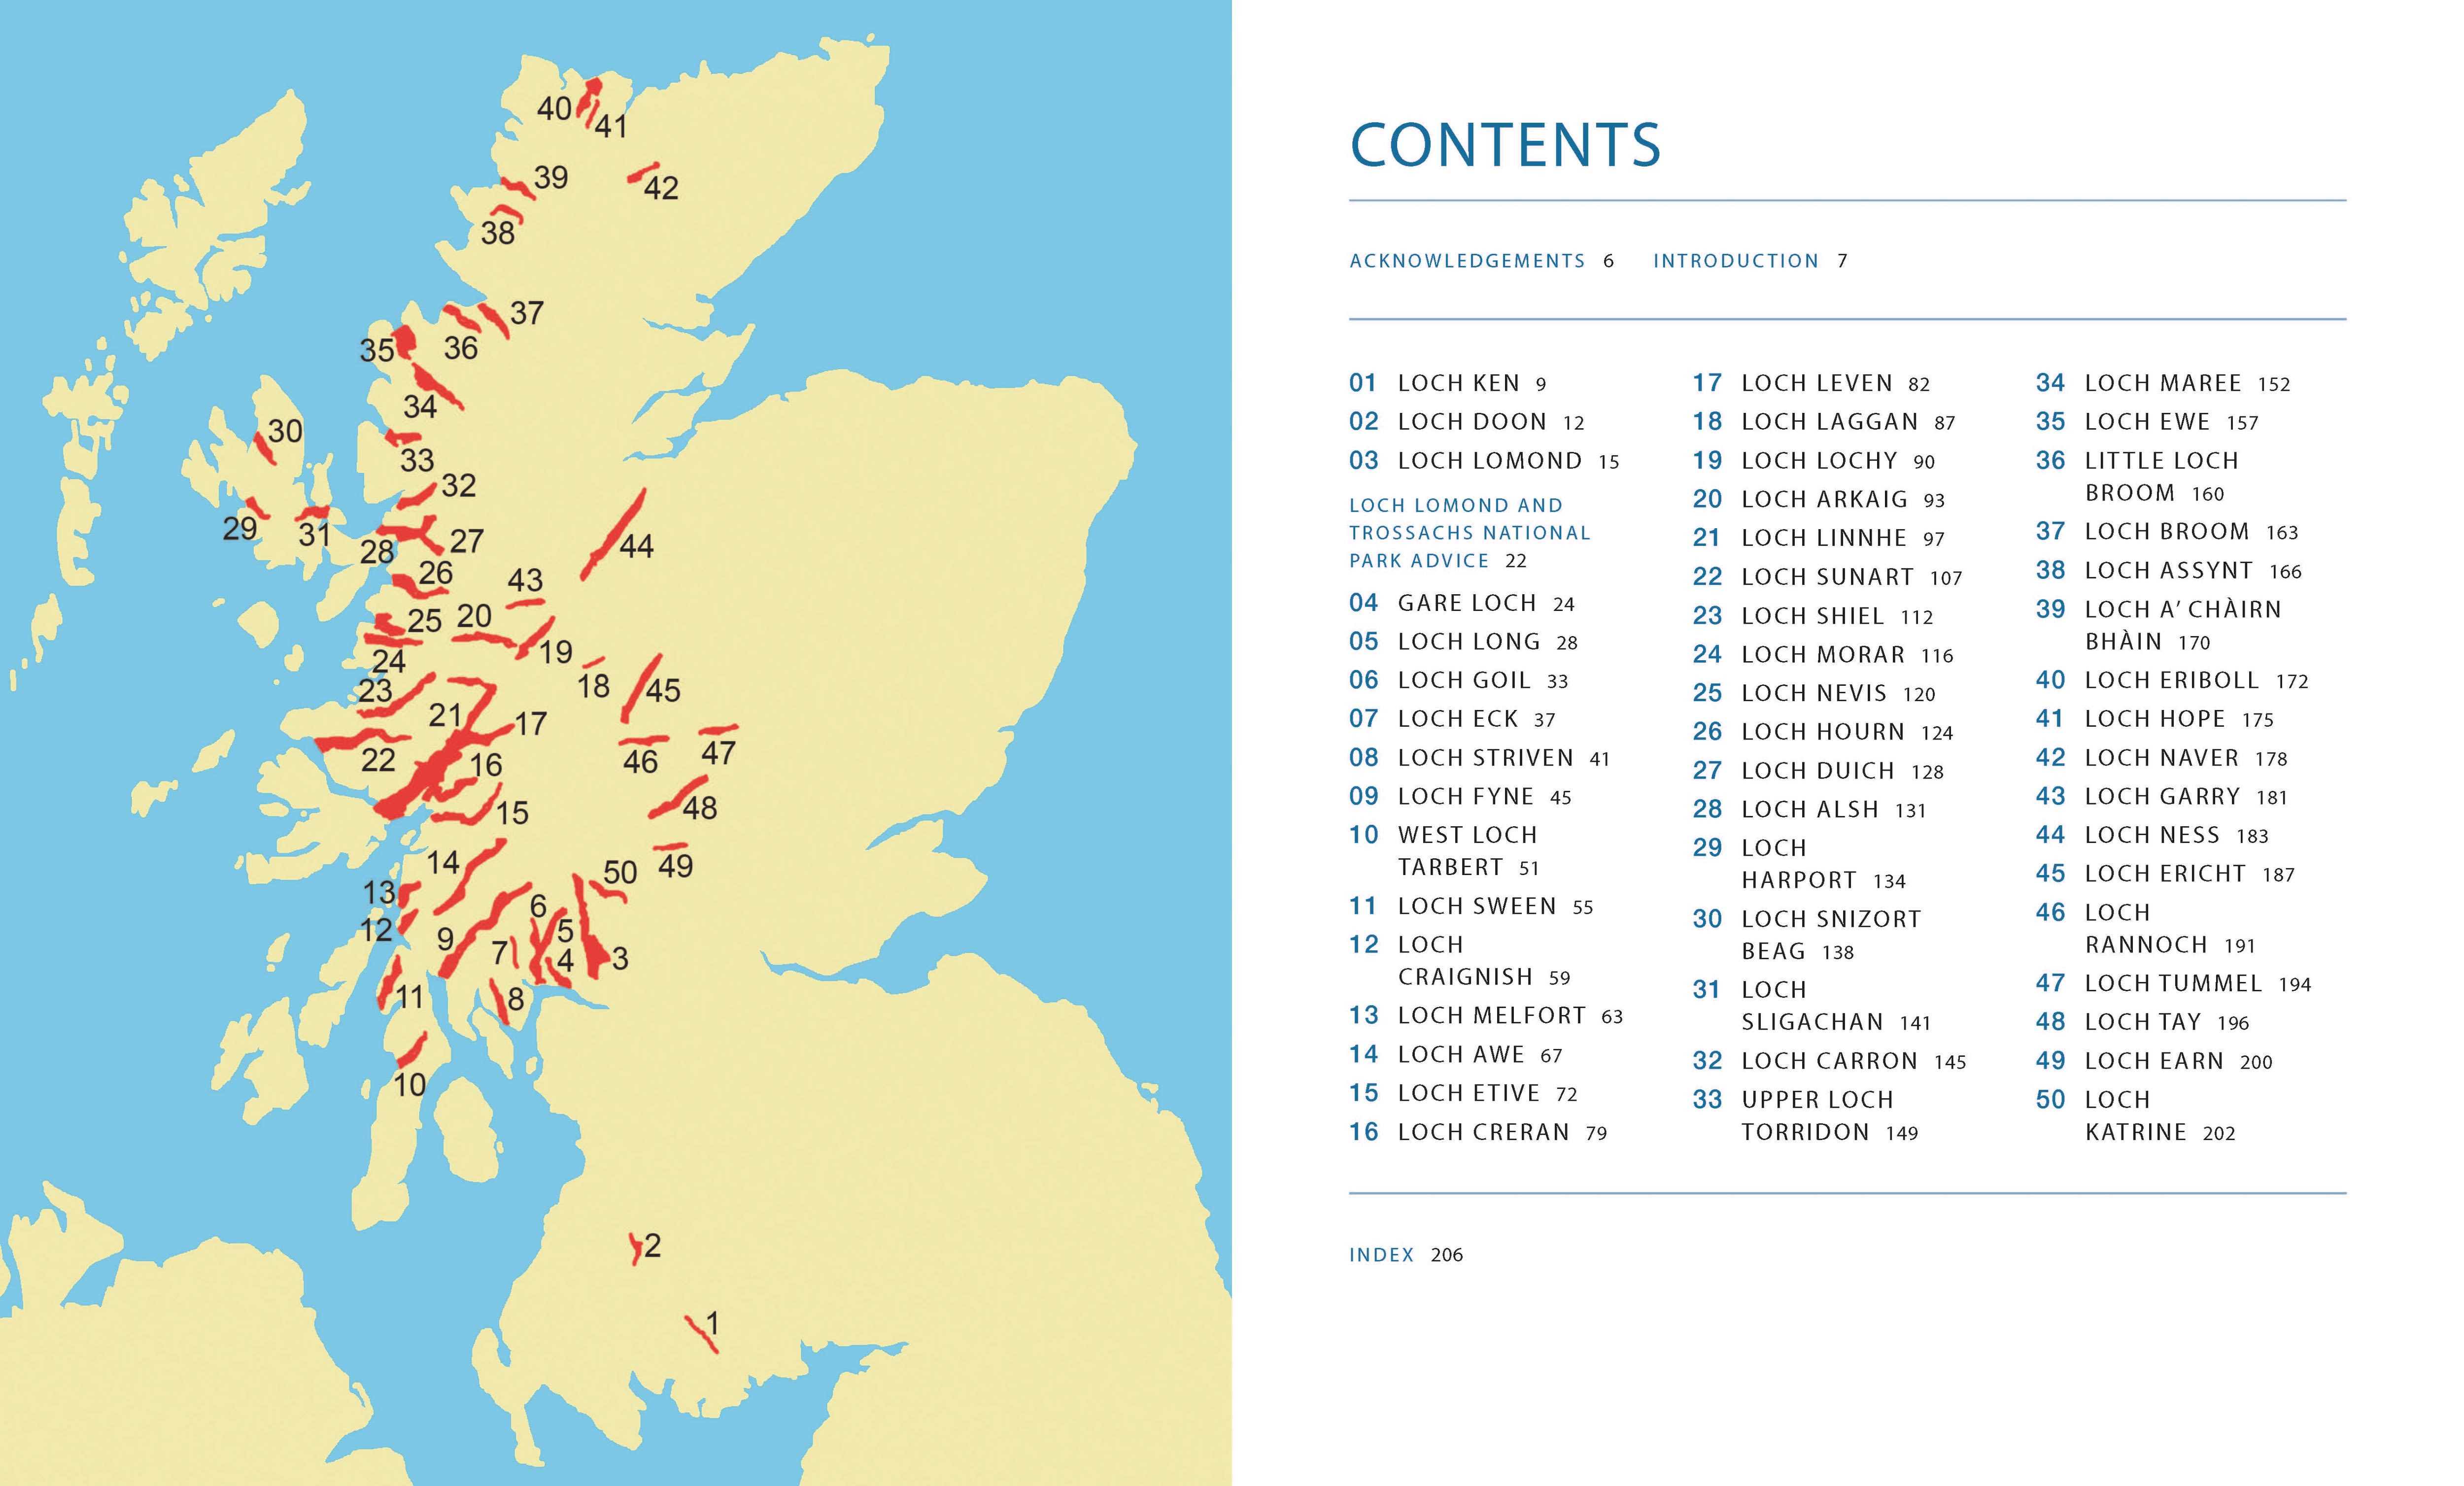The height and width of the screenshot is (1486, 2464).
Task: Select contents entry LOCH NEVIS
Action: [x=1814, y=693]
